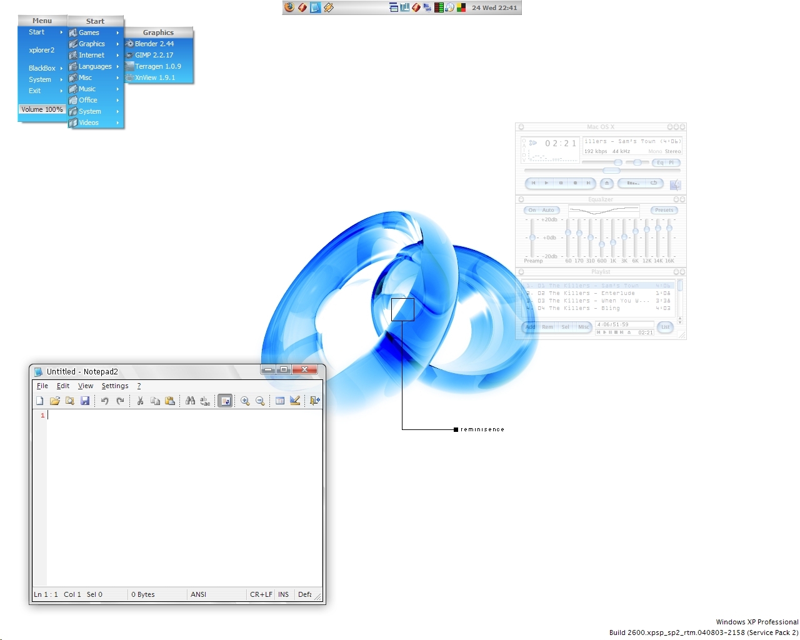The height and width of the screenshot is (640, 800).
Task: Click the Customize Schemes ruler icon in Notepad2
Action: coord(295,401)
